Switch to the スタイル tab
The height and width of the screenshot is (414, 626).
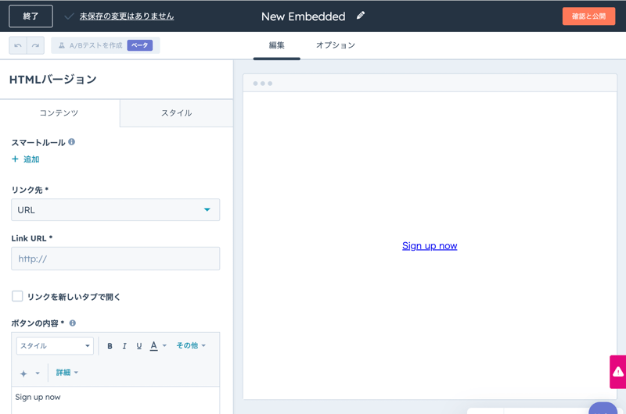[177, 113]
